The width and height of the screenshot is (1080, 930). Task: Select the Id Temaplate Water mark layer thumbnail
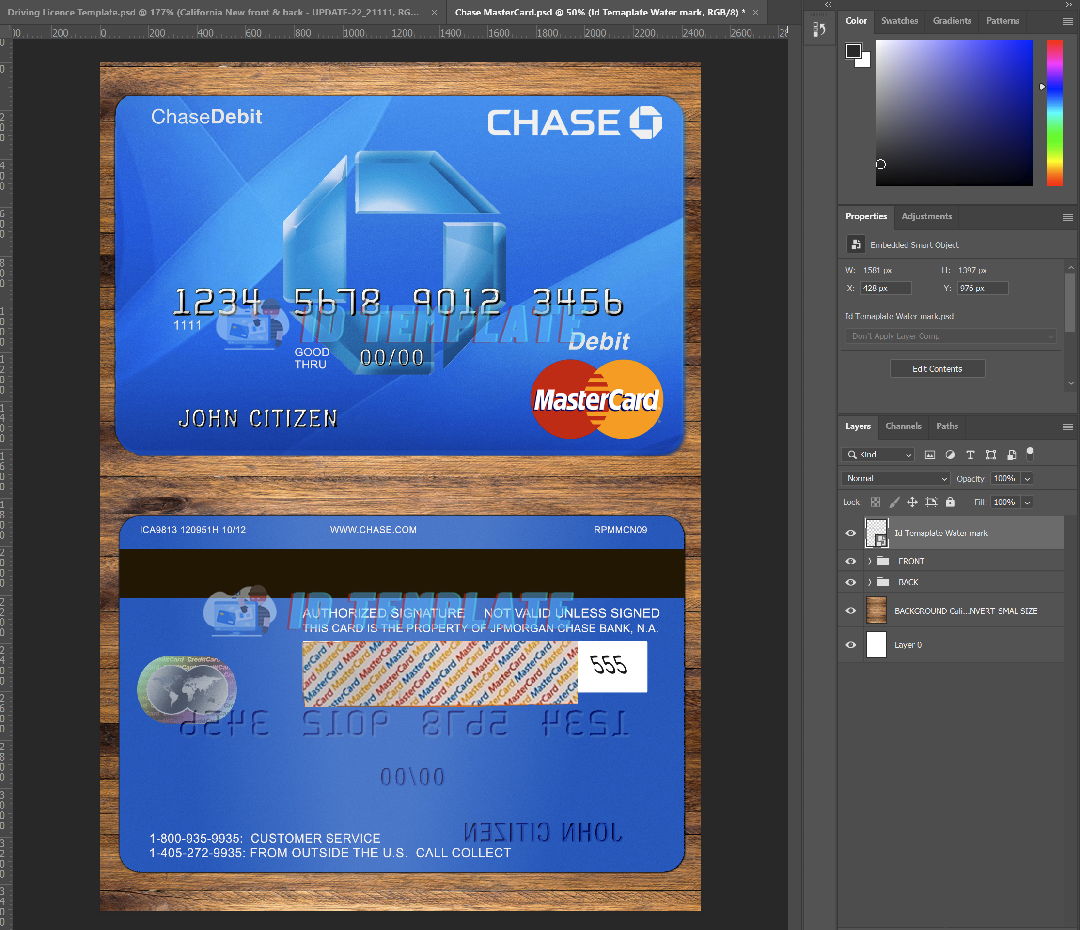pos(876,533)
